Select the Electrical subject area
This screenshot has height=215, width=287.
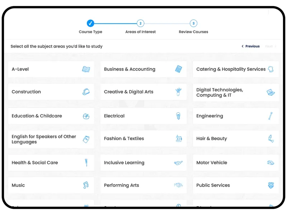click(143, 116)
